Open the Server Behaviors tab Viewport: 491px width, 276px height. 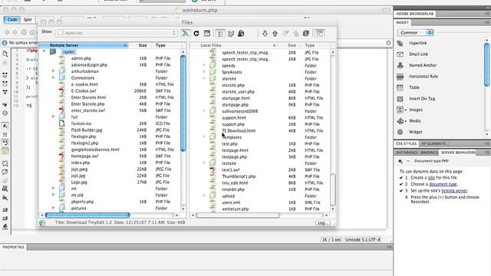tap(458, 153)
